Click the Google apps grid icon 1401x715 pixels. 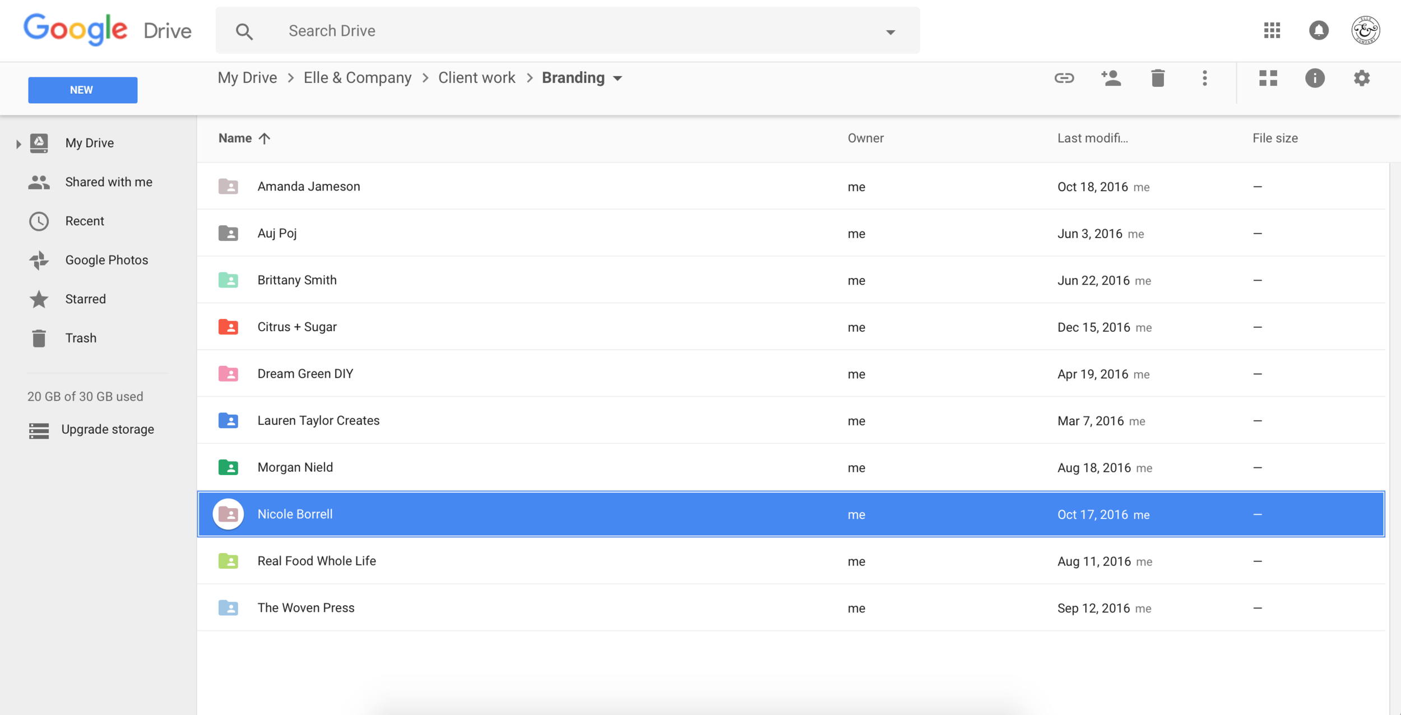click(1272, 30)
